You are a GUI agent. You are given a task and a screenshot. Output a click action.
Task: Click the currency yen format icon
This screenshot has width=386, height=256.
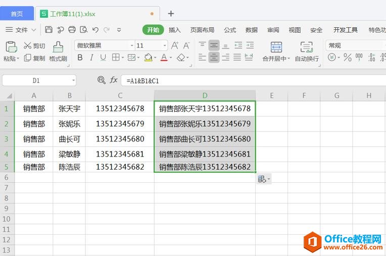click(332, 57)
